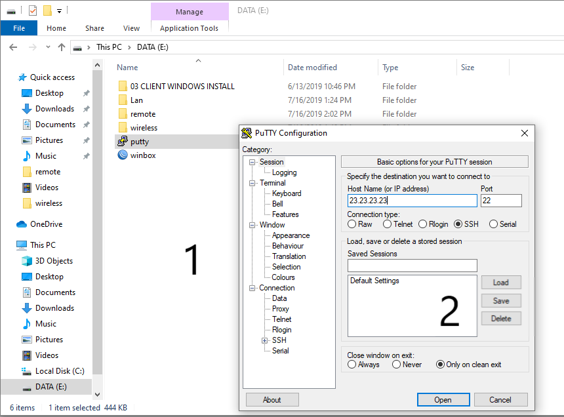564x417 pixels.
Task: Click the forward navigation arrow
Action: 32,47
